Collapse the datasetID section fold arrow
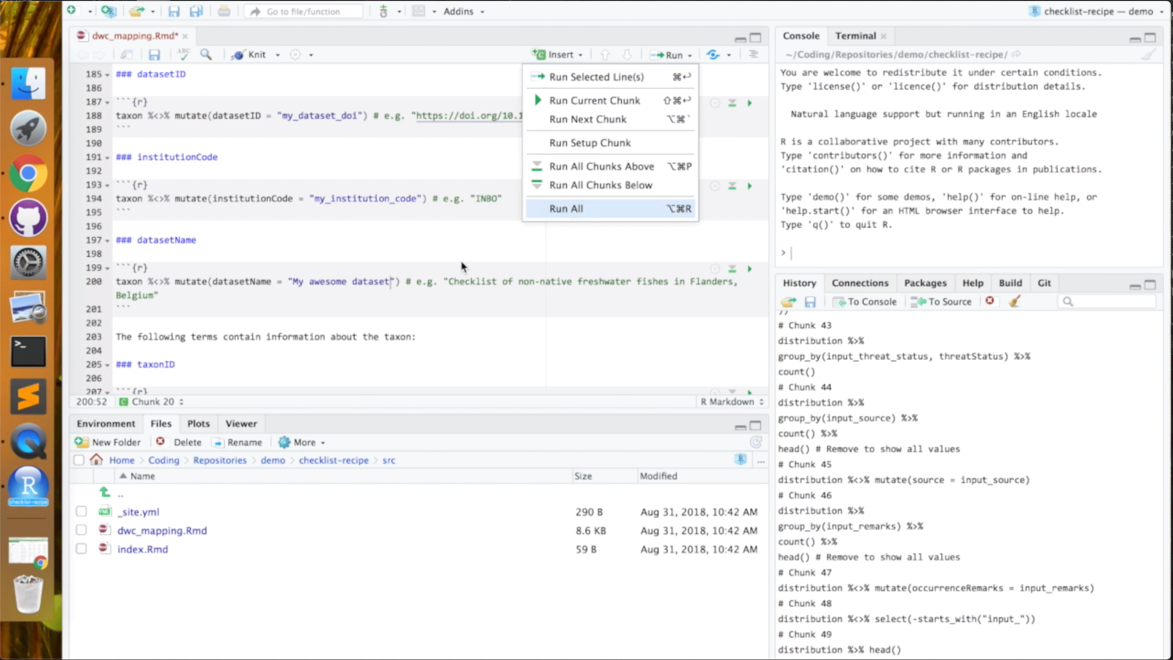Viewport: 1173px width, 660px height. click(108, 75)
